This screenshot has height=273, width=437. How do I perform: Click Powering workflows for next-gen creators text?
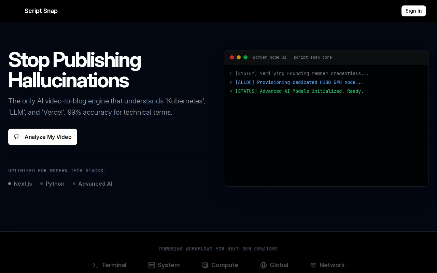(x=218, y=249)
